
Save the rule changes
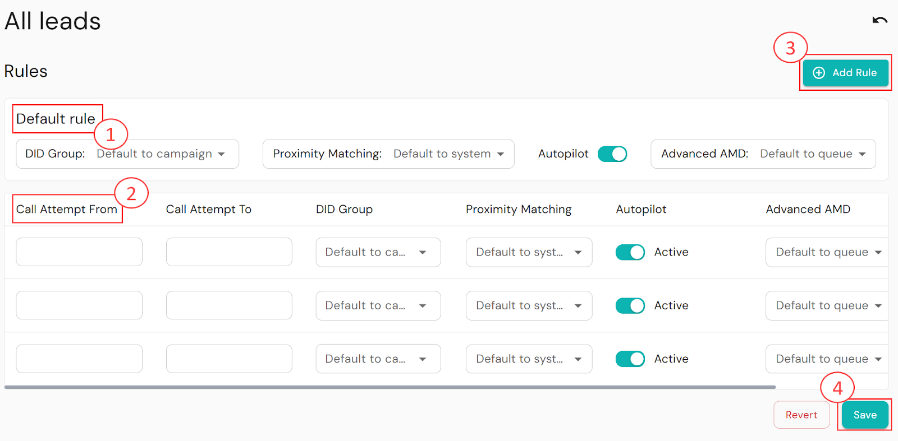[x=865, y=415]
